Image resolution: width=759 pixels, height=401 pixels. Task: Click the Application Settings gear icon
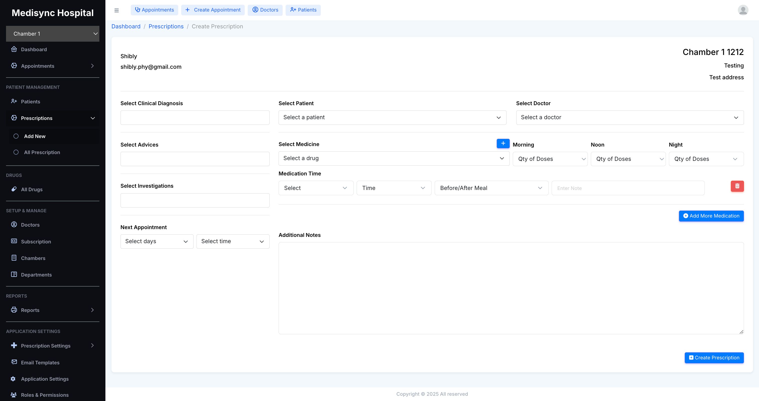pyautogui.click(x=13, y=379)
